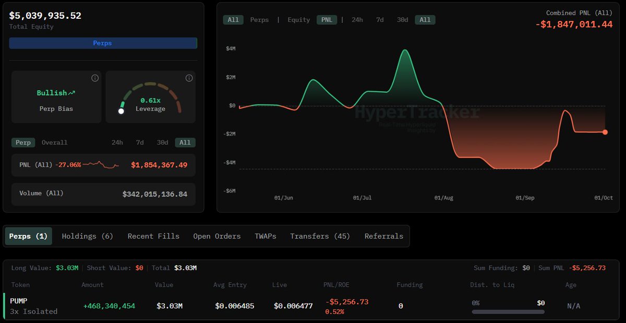Click the Bullish trend arrow icon

pyautogui.click(x=72, y=93)
